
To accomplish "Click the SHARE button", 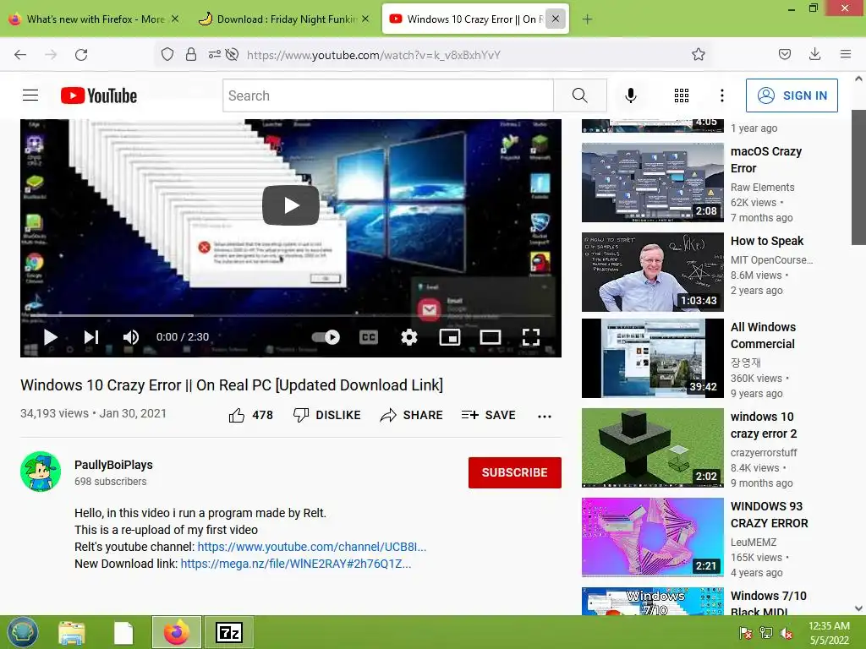I will click(x=412, y=415).
